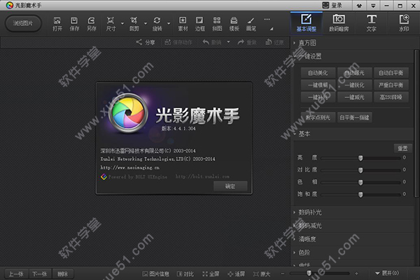The height and width of the screenshot is (280, 420).
Task: Click the 全屏 (Fullscreen) icon in status bar
Action: pos(210,274)
